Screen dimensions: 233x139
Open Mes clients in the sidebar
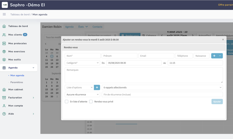pyautogui.click(x=15, y=35)
